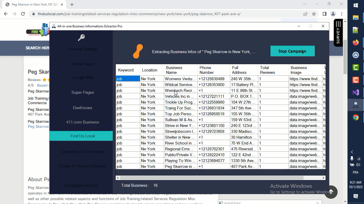Click the table's horizontal scrollbar thumb

click(x=212, y=178)
